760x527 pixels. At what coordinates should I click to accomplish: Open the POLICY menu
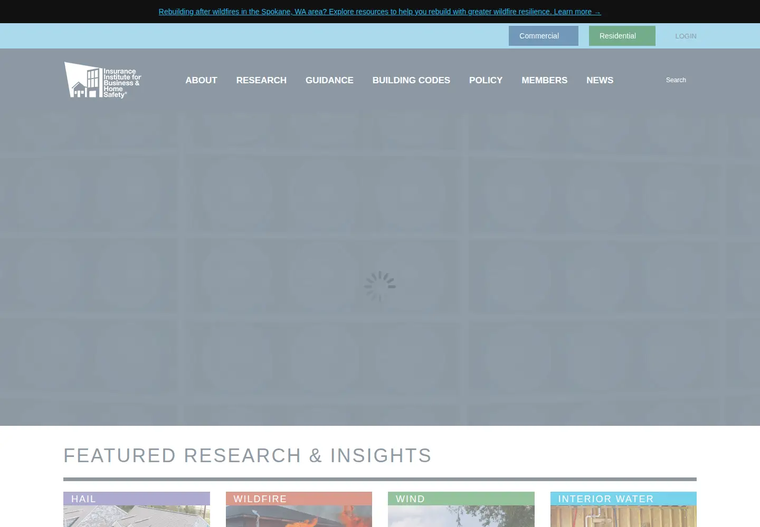click(x=486, y=80)
